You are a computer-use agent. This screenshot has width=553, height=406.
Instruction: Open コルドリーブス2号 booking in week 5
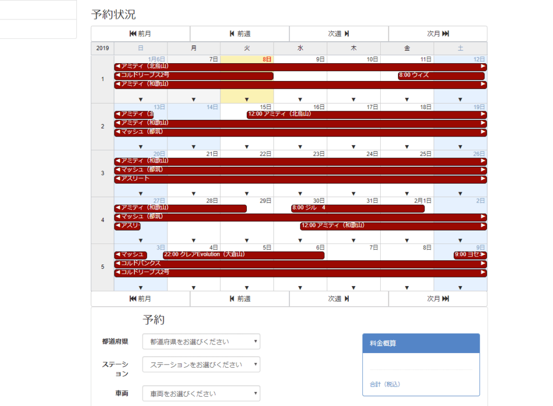tap(300, 273)
